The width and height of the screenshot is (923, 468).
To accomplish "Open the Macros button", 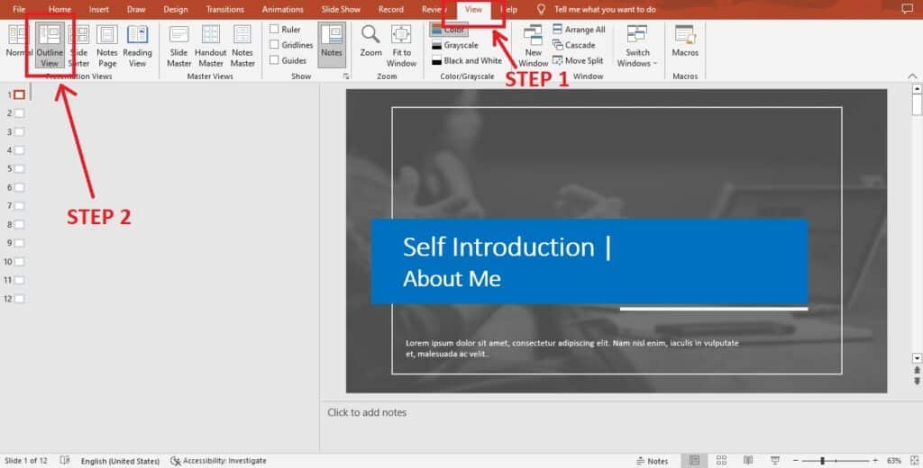I will click(685, 41).
